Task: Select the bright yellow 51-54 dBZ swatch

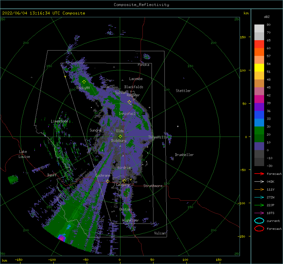Action: (x=259, y=67)
